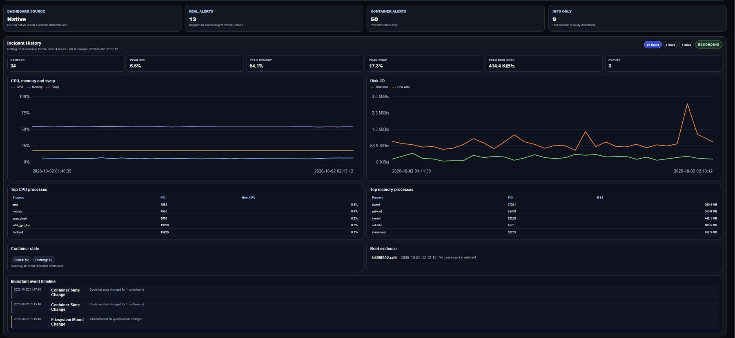Click the Peak Disk Read 414.4 KiB/s tile

click(544, 63)
